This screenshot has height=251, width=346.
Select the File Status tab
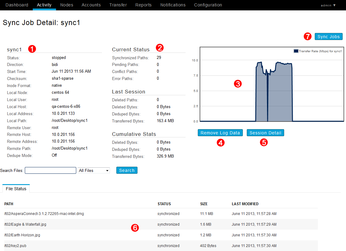tap(16, 188)
